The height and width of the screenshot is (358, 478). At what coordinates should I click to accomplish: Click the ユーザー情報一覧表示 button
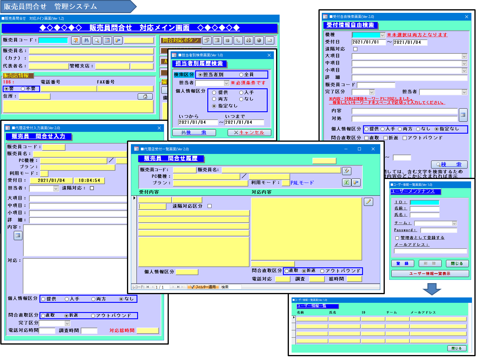430,274
